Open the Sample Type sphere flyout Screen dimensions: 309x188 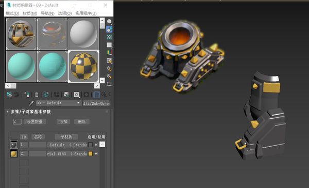pos(109,22)
